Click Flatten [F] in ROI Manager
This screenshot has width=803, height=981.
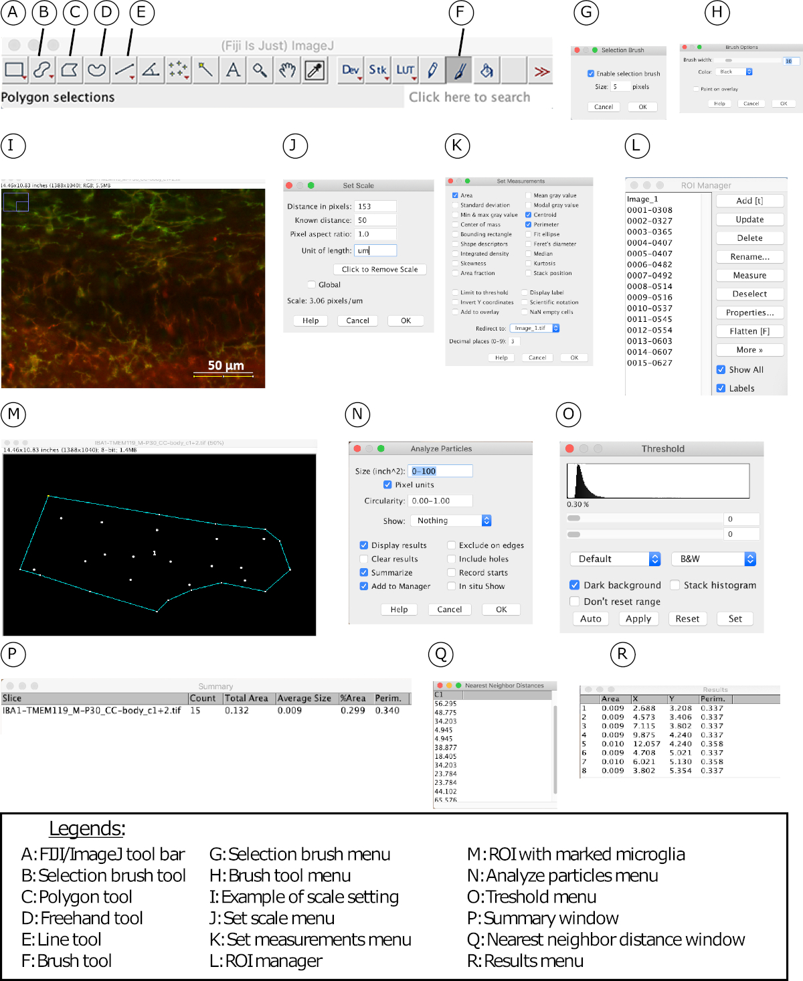(x=749, y=331)
